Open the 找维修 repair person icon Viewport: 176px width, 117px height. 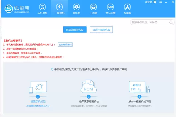127,7
